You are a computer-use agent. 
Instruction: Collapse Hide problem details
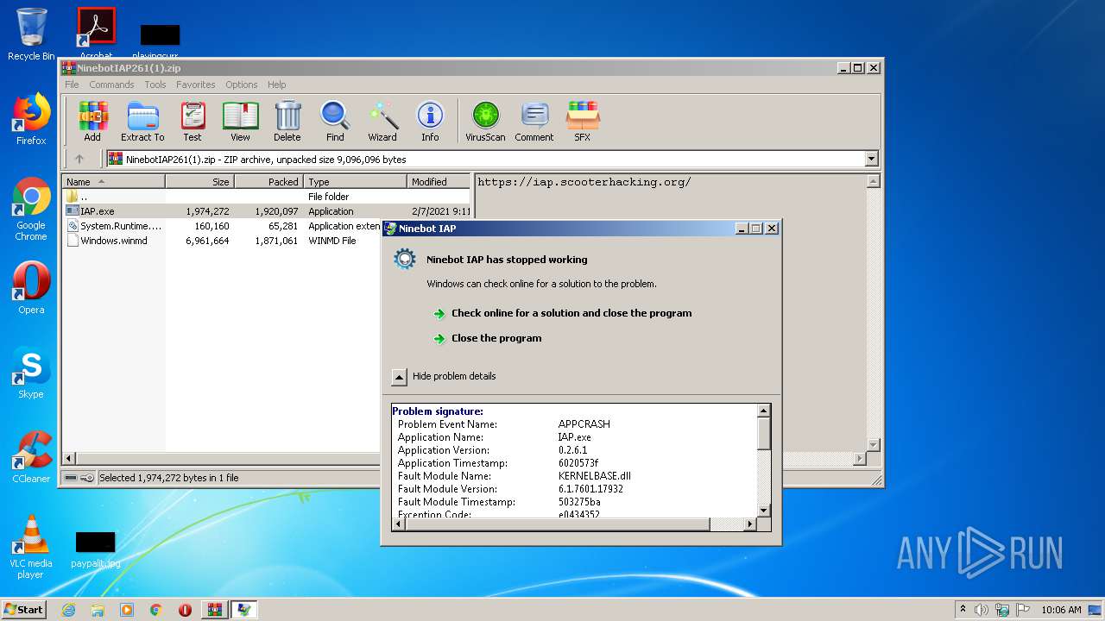(399, 376)
